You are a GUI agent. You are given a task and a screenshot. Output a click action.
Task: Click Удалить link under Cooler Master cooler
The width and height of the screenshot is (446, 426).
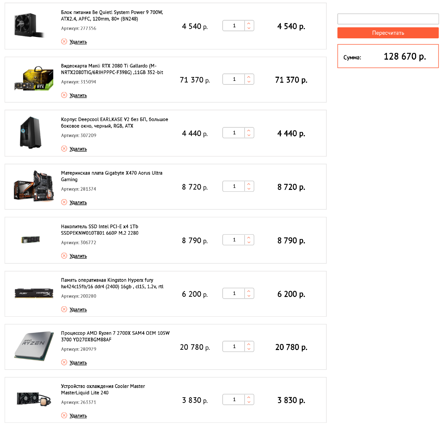pyautogui.click(x=78, y=416)
